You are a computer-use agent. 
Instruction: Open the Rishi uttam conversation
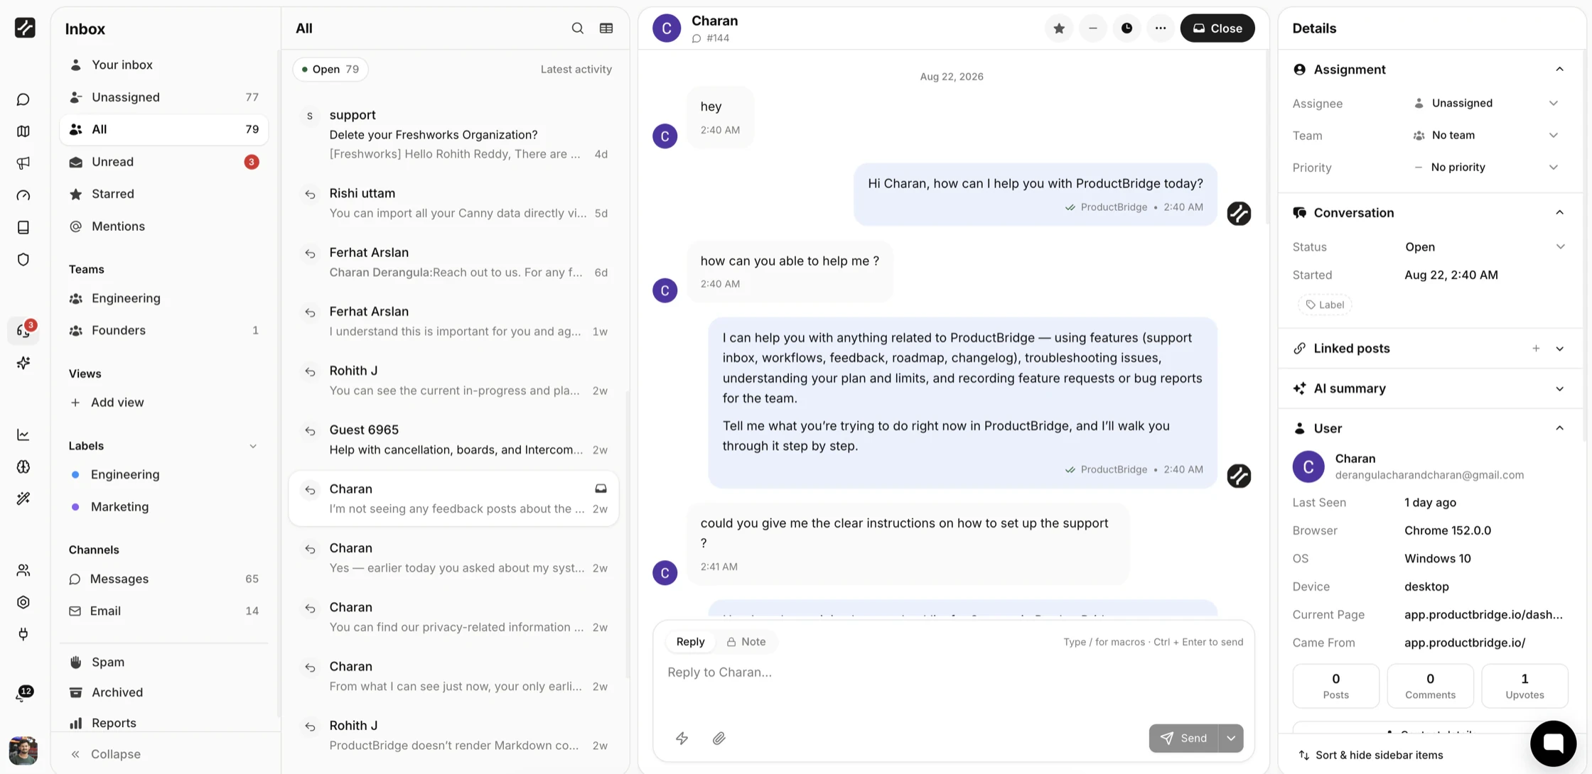tap(453, 203)
